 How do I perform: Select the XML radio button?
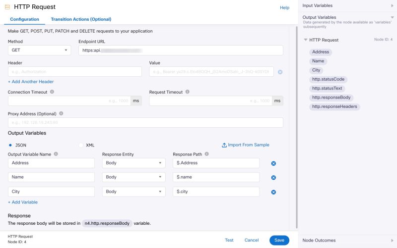(81, 145)
